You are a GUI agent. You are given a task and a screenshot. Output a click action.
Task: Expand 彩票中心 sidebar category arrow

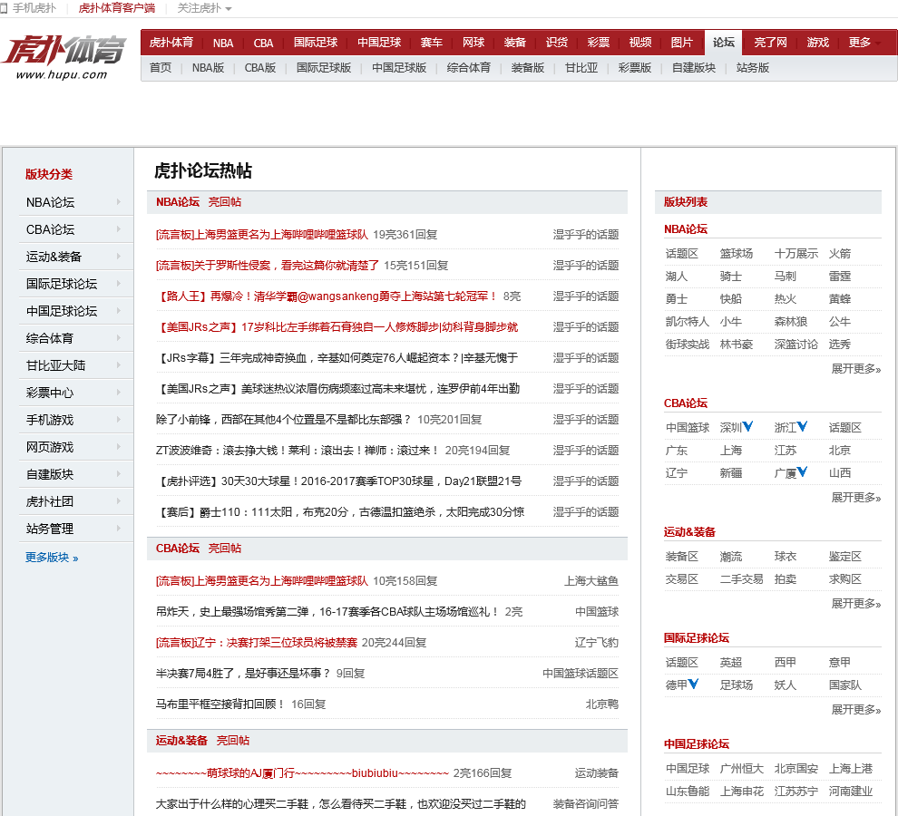[119, 393]
